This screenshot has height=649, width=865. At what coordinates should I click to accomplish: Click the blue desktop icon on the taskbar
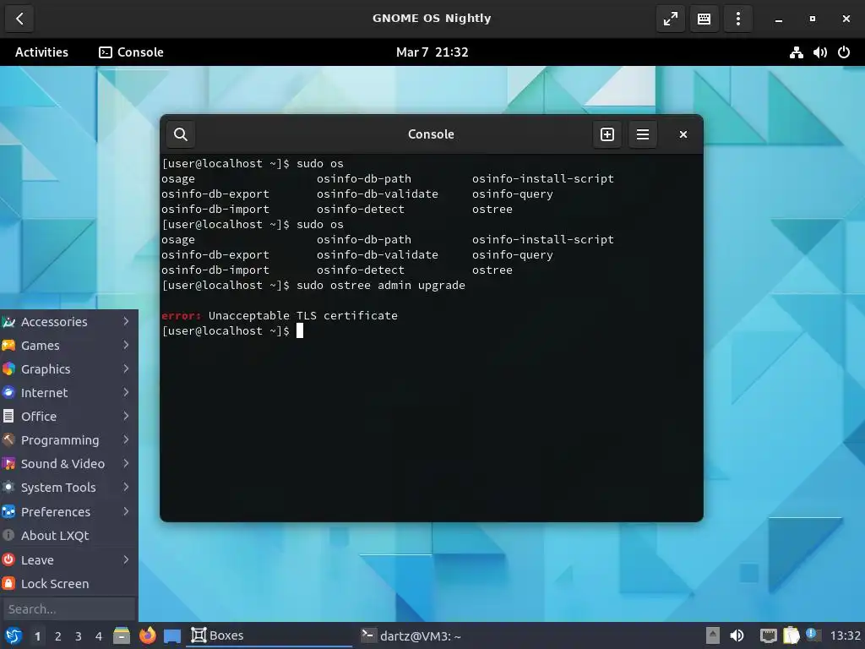click(172, 636)
